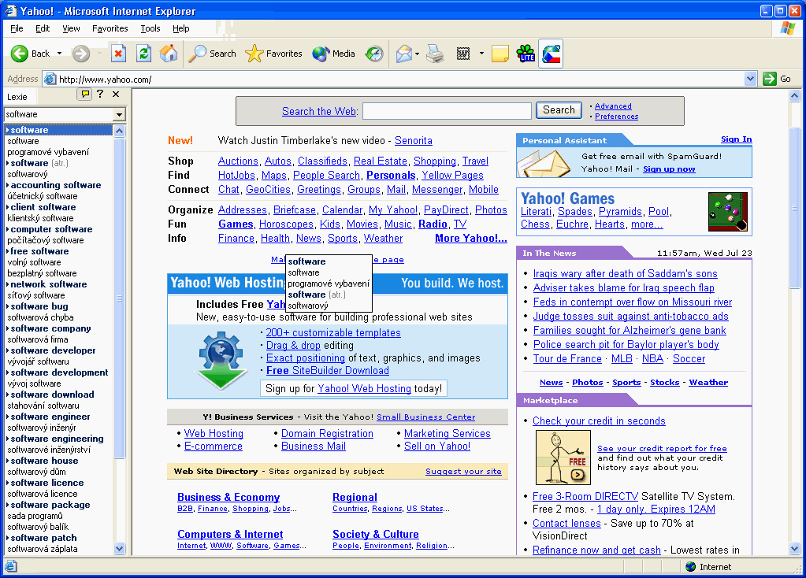806x578 pixels.
Task: Open the Back button history dropdown arrow
Action: (x=60, y=54)
